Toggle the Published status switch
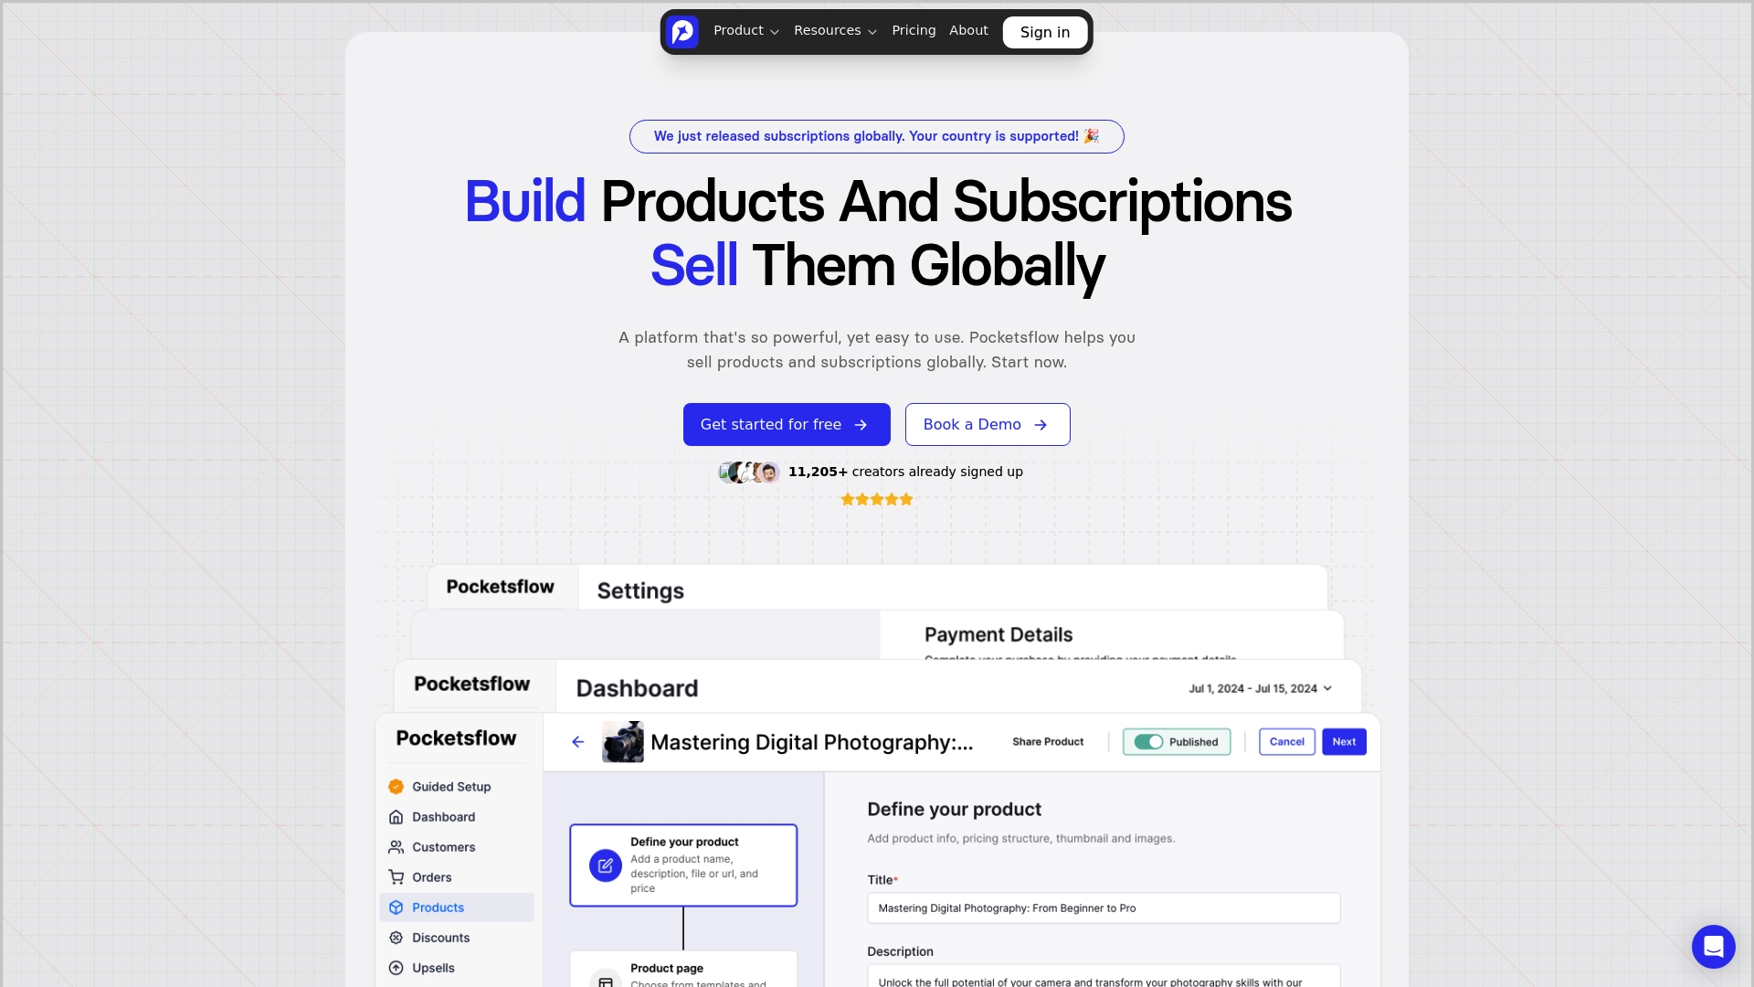Image resolution: width=1754 pixels, height=987 pixels. pos(1146,741)
